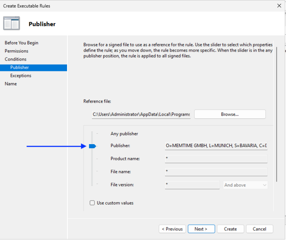
Task: Click the wizard page icon beside the Publisher heading
Action: [x=12, y=23]
